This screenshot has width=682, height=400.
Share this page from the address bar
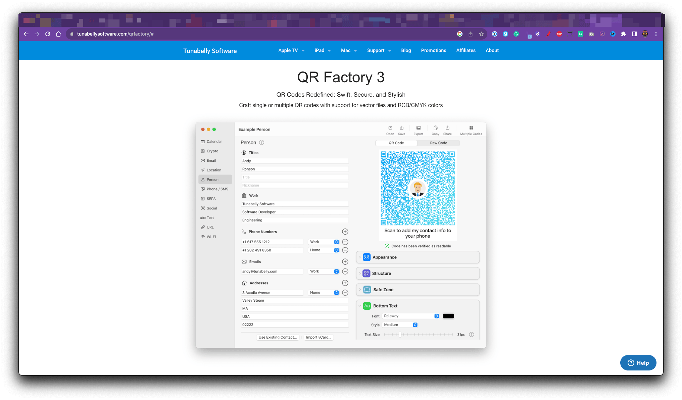pyautogui.click(x=471, y=34)
